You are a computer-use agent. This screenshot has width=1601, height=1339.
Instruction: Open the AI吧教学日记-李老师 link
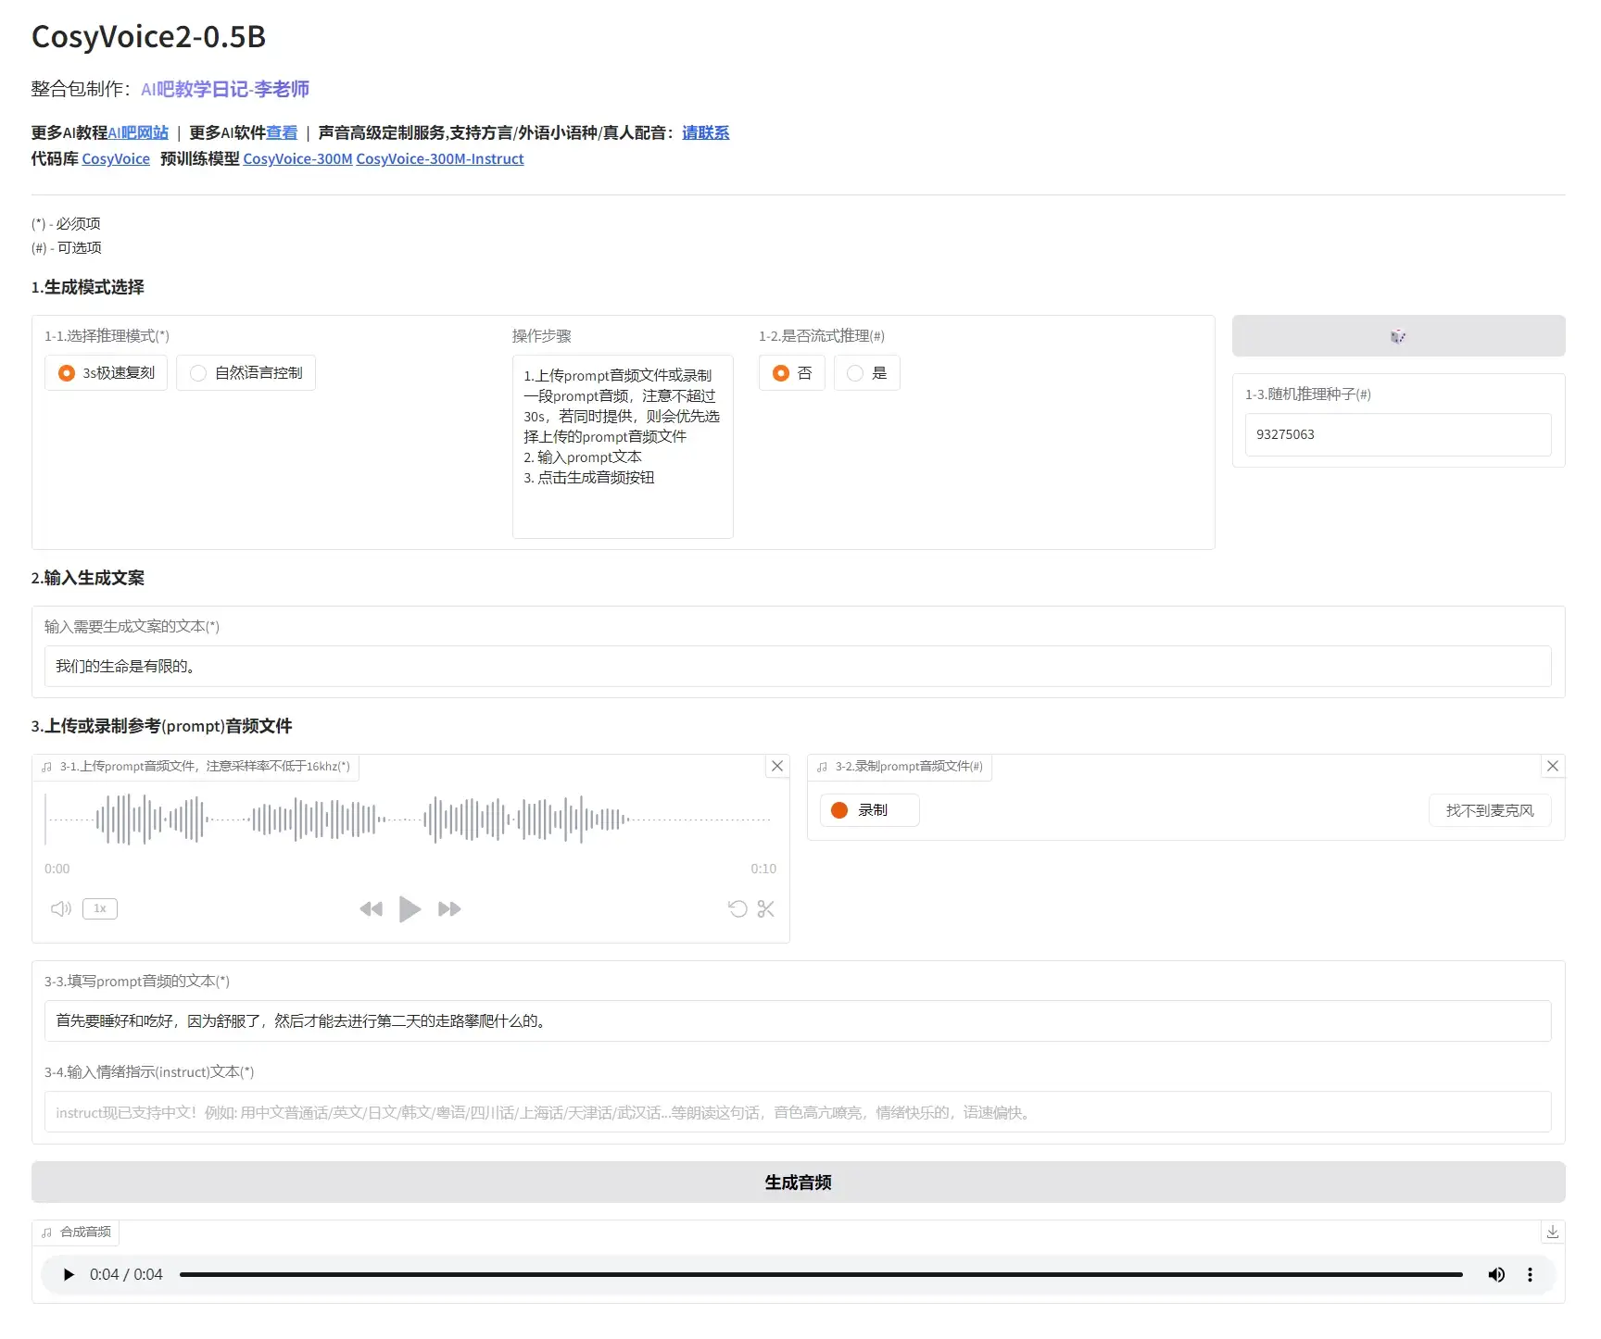point(225,89)
